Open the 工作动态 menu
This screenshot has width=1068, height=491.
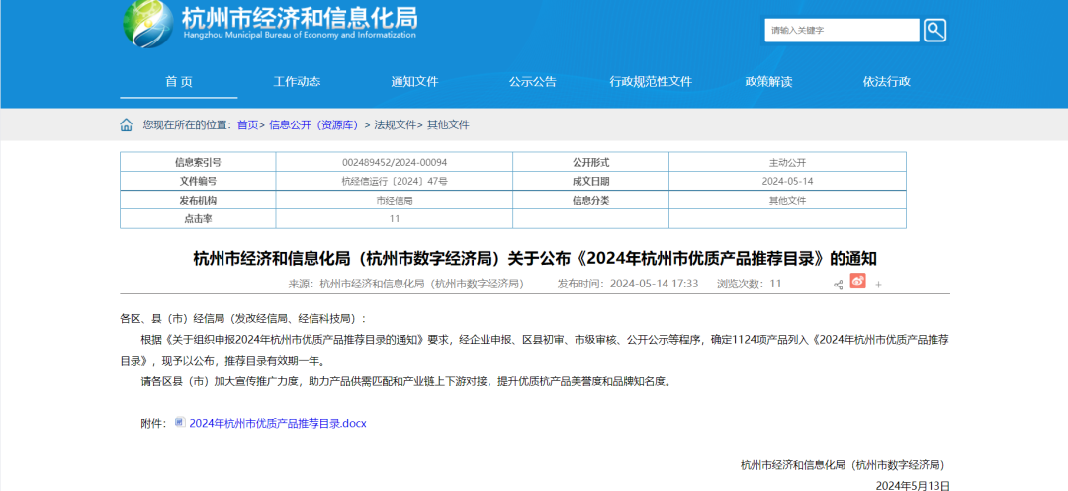pyautogui.click(x=297, y=82)
